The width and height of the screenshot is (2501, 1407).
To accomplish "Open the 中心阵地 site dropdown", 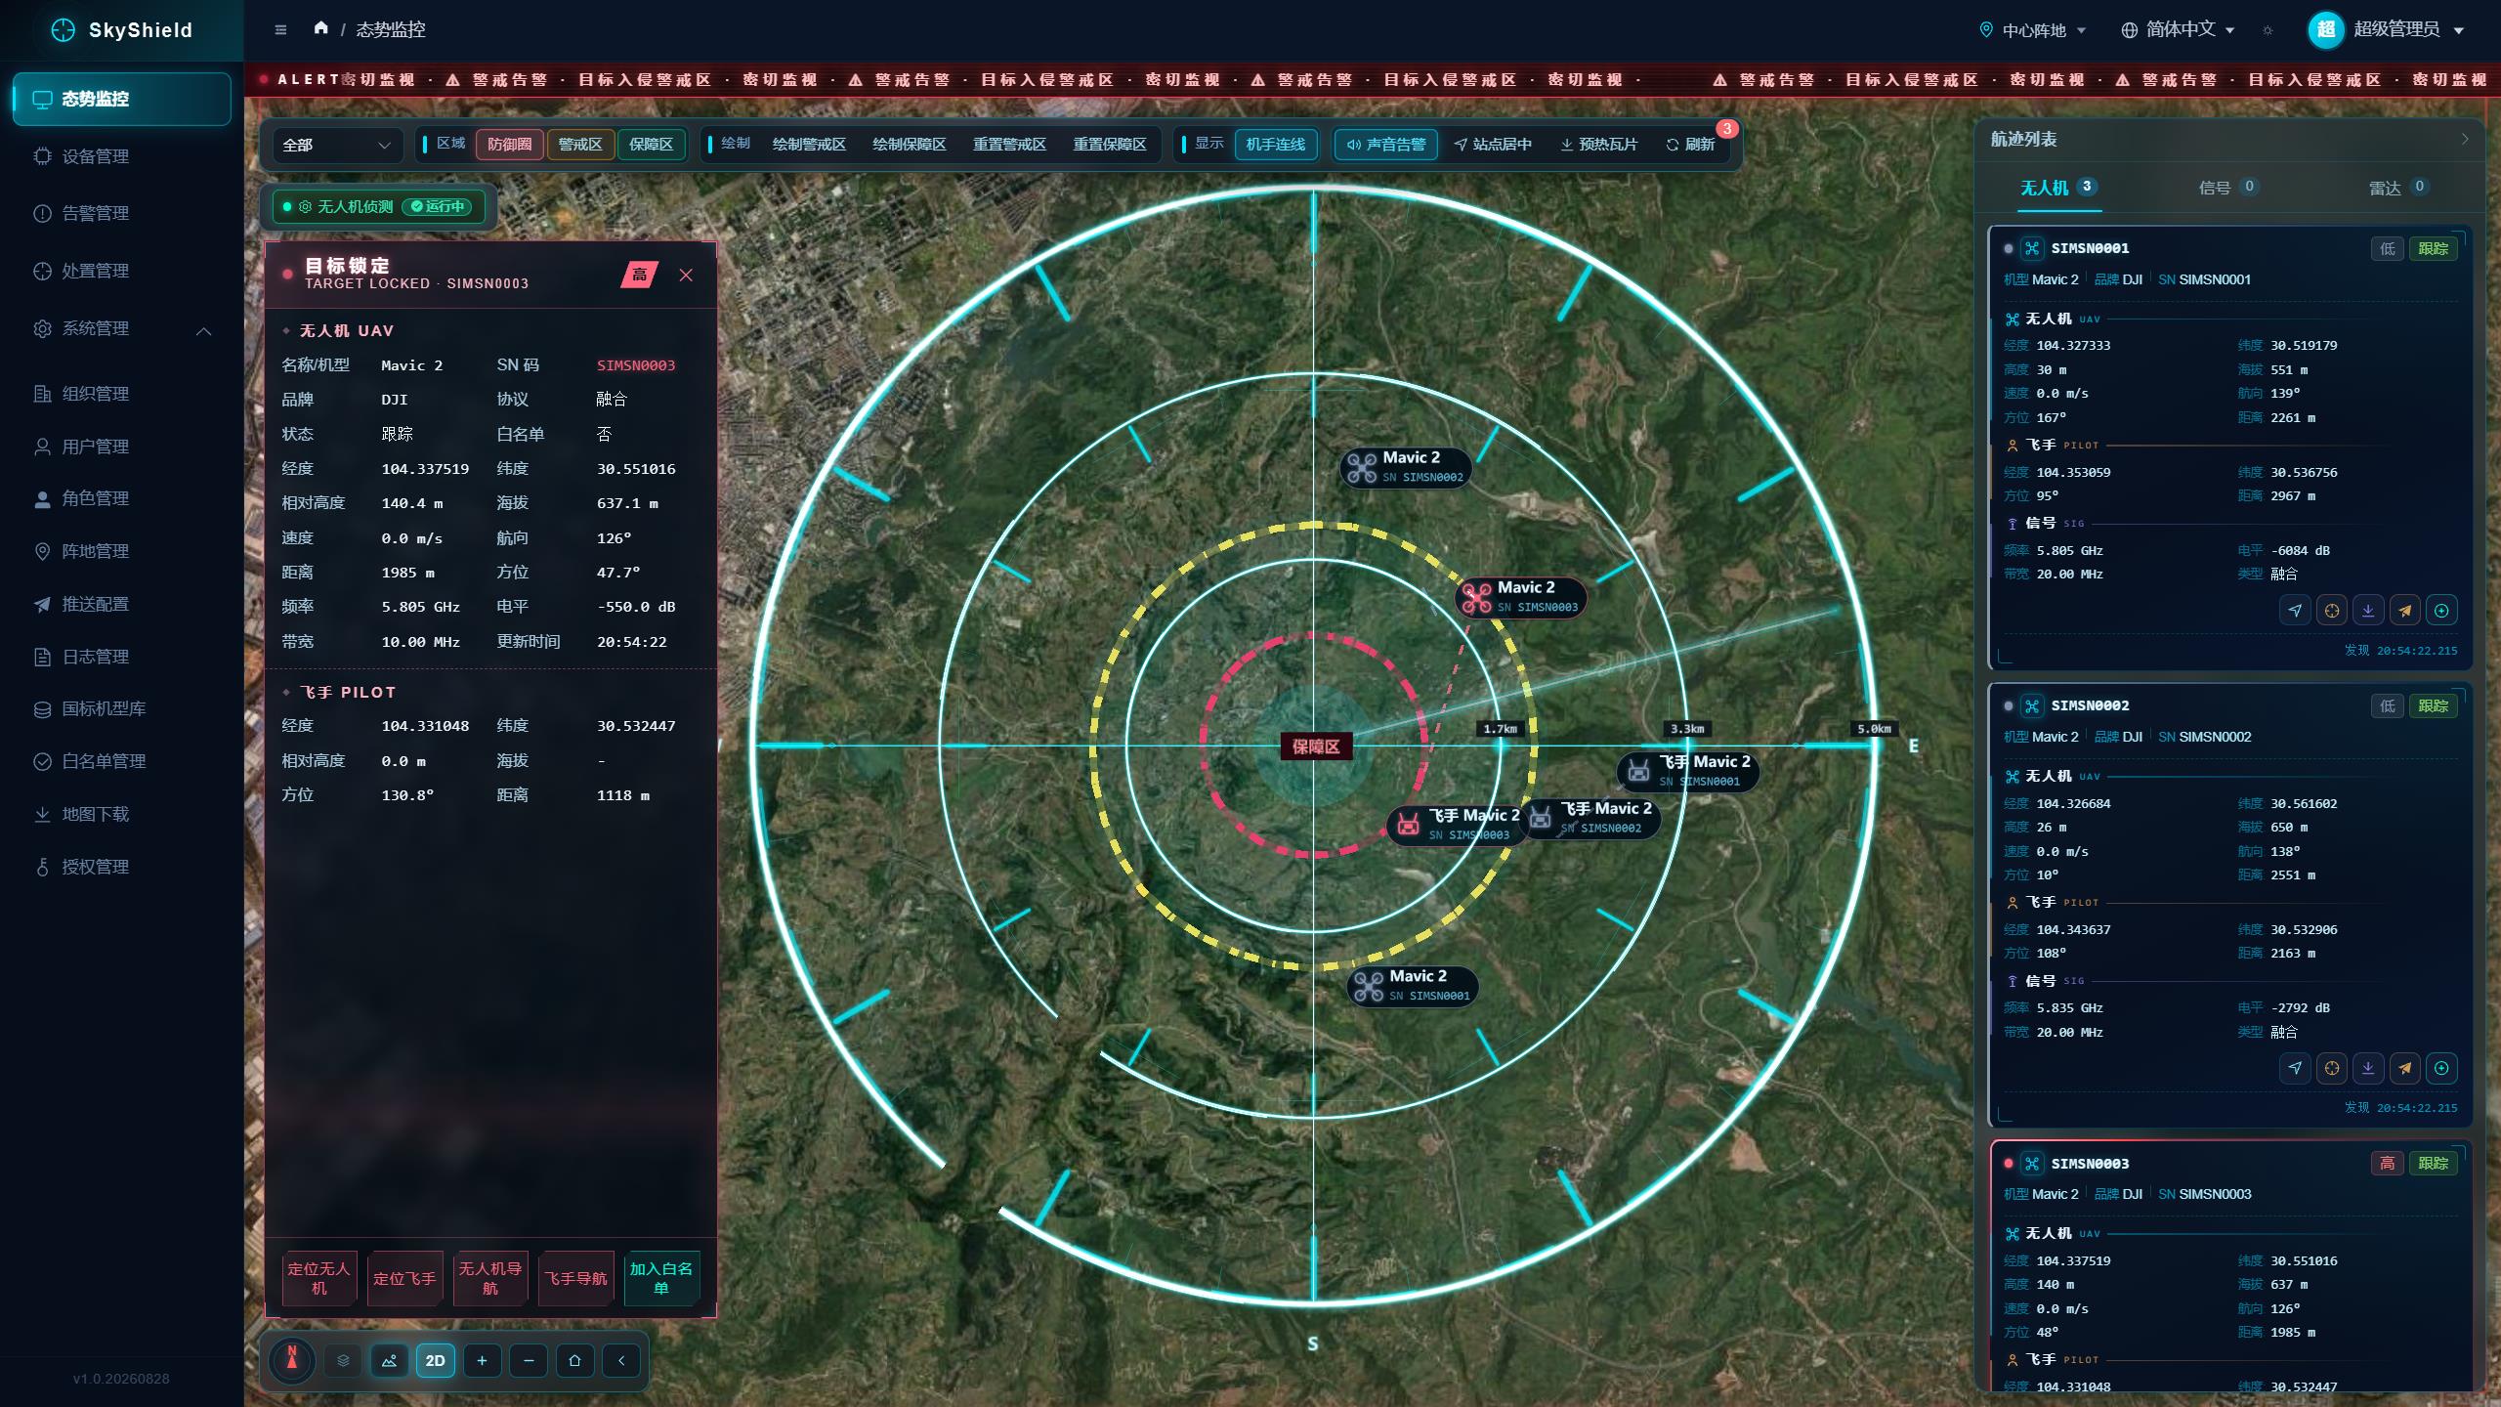I will [2032, 30].
